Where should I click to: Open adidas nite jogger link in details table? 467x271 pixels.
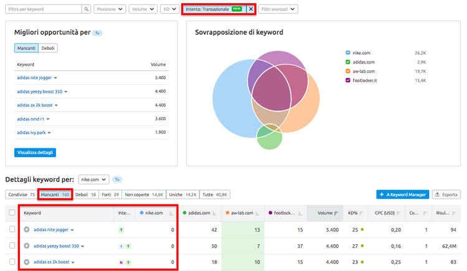[51, 229]
